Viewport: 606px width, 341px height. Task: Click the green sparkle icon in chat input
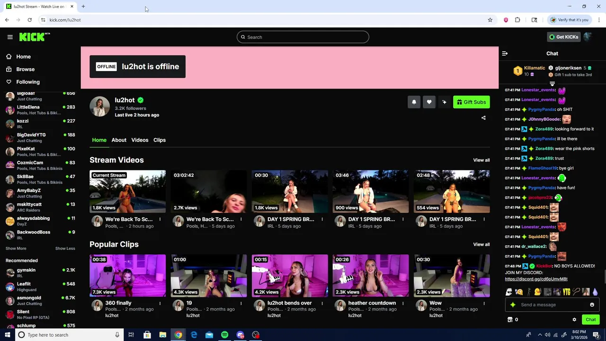pos(513,305)
